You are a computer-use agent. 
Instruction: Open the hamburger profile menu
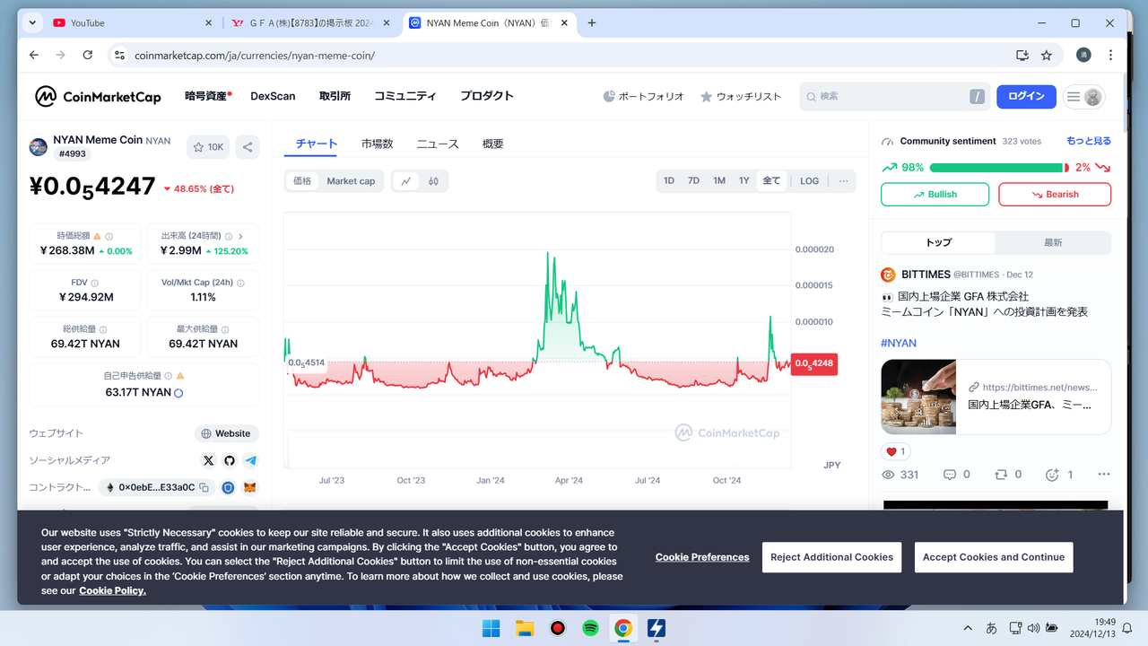[1083, 97]
